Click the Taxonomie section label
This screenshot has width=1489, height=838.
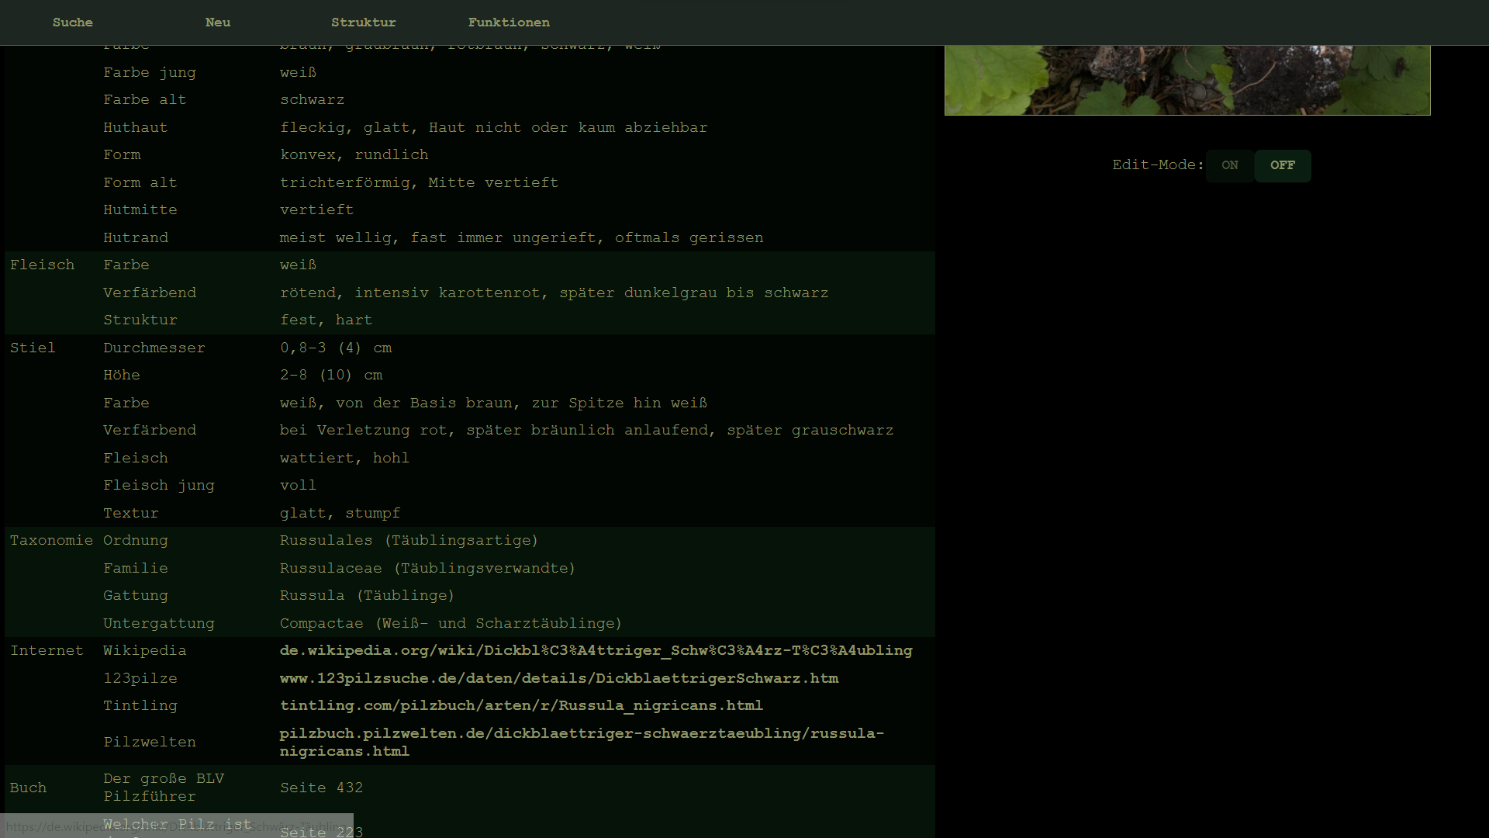click(51, 540)
